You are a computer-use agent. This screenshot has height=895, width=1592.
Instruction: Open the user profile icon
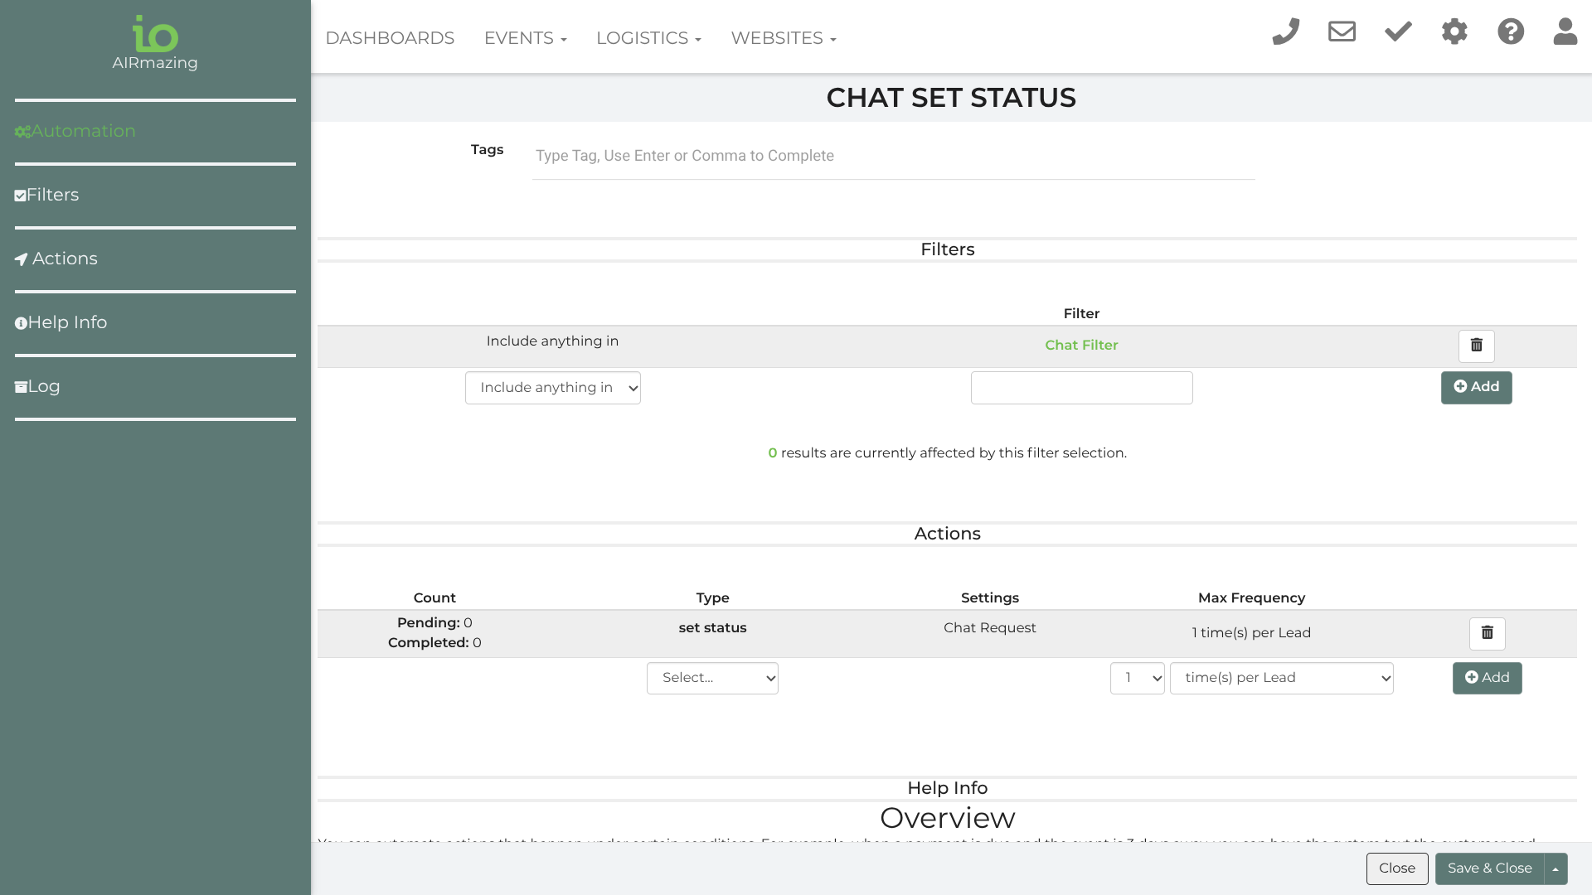click(1565, 32)
